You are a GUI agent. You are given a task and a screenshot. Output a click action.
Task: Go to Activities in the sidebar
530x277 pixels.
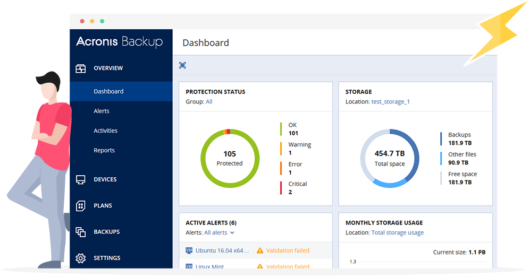click(x=105, y=131)
